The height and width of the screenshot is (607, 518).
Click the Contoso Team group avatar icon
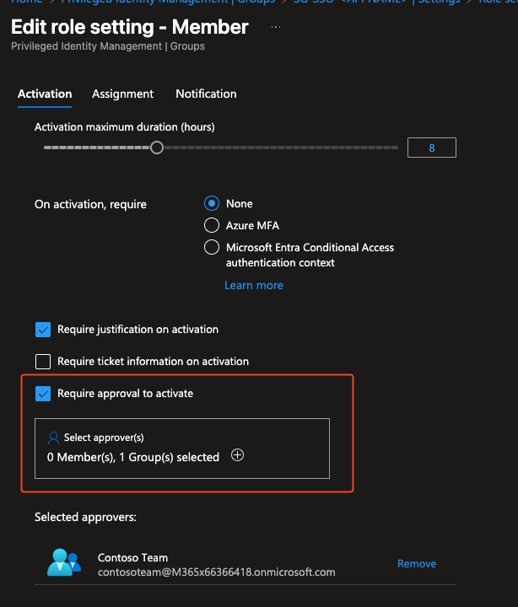pos(64,563)
